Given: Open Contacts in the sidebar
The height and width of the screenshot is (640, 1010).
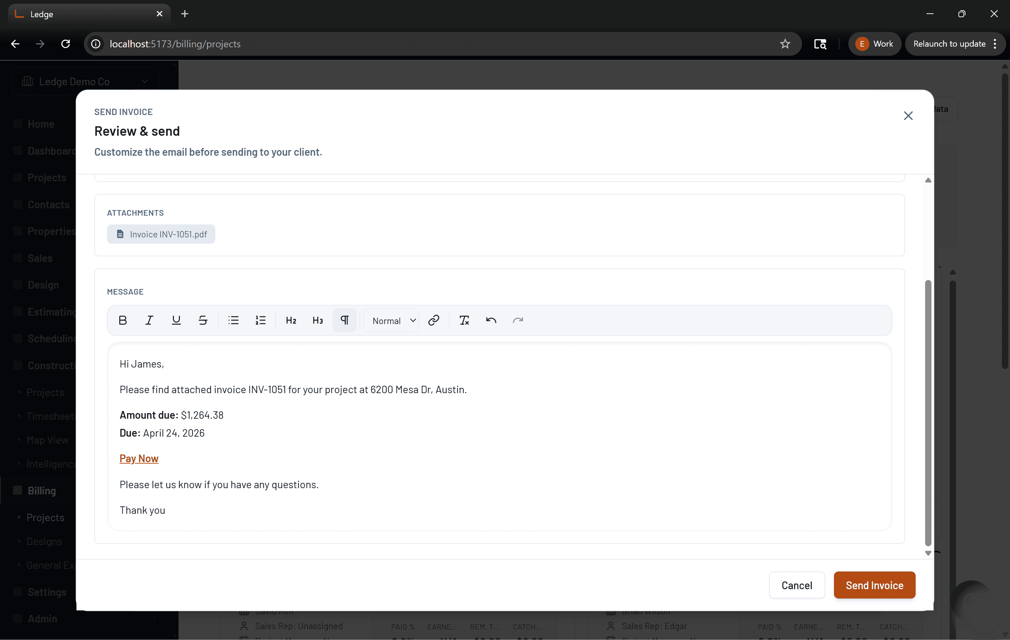Looking at the screenshot, I should coord(48,205).
